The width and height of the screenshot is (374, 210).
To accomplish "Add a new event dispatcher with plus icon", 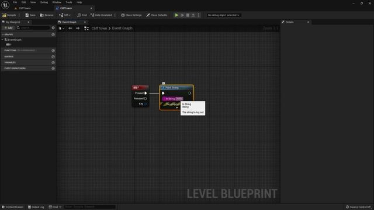I will 53,69.
